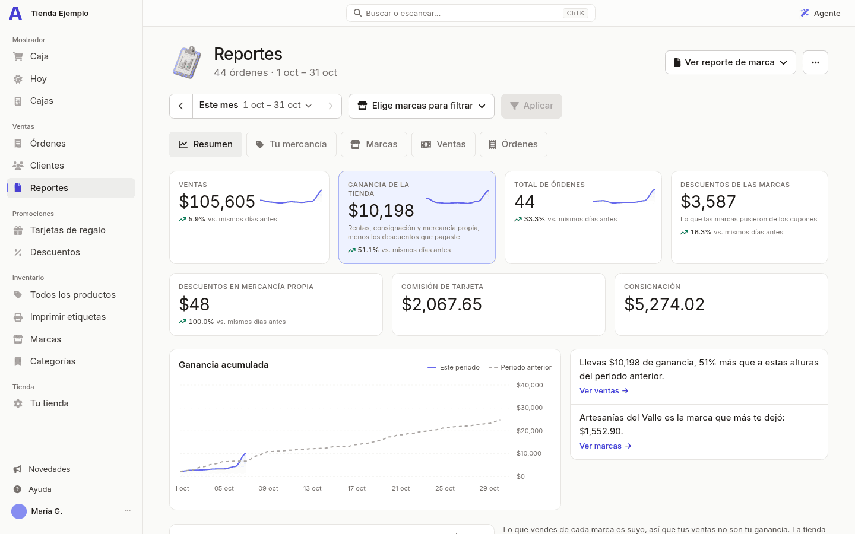Open the three-dots more options button

[815, 62]
